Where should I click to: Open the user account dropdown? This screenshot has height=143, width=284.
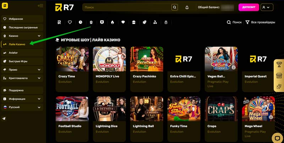[267, 7]
